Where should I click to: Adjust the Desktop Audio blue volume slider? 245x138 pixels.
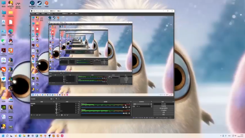coord(103,113)
